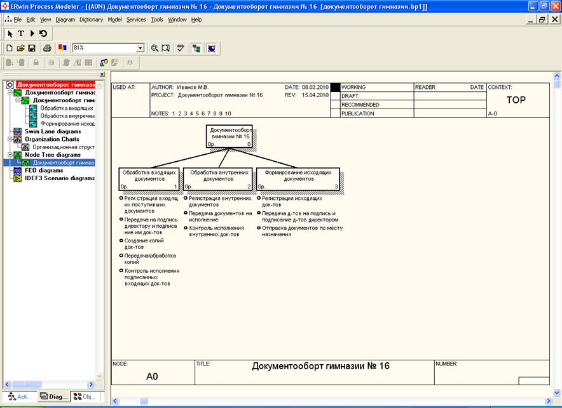Click bullet text Контроль исполнения внутренних док-тов
562x408 pixels.
click(x=217, y=231)
